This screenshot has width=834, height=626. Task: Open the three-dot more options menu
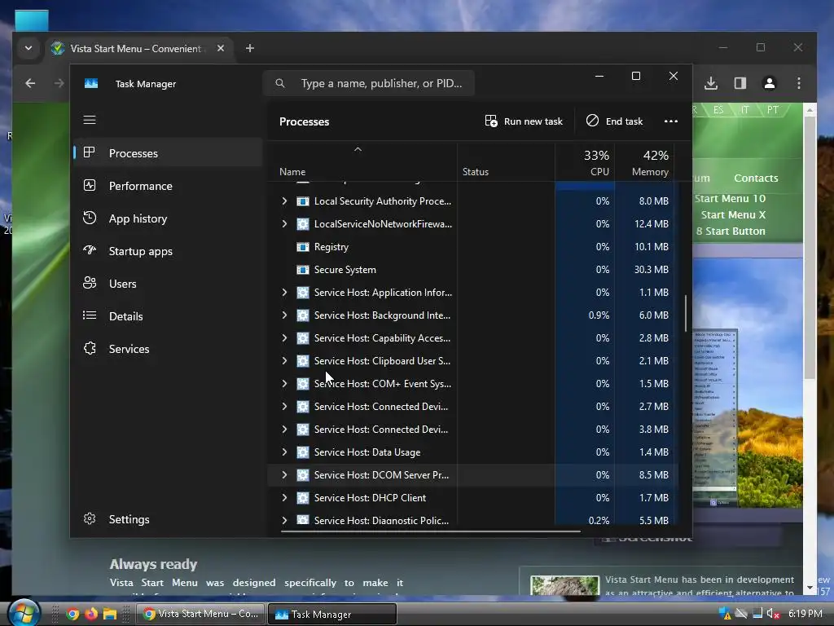671,121
